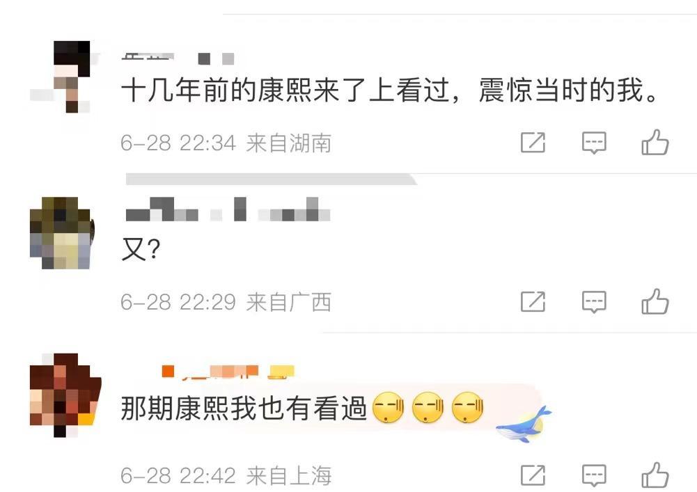Tap the '又?' comment text
Screen dimensions: 697x492
pyautogui.click(x=141, y=250)
